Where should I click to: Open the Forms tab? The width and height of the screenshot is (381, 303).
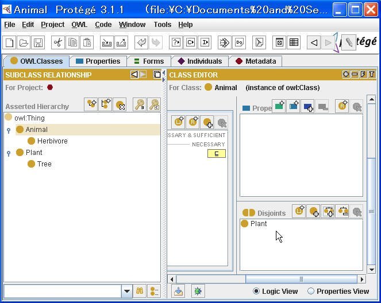tap(149, 61)
